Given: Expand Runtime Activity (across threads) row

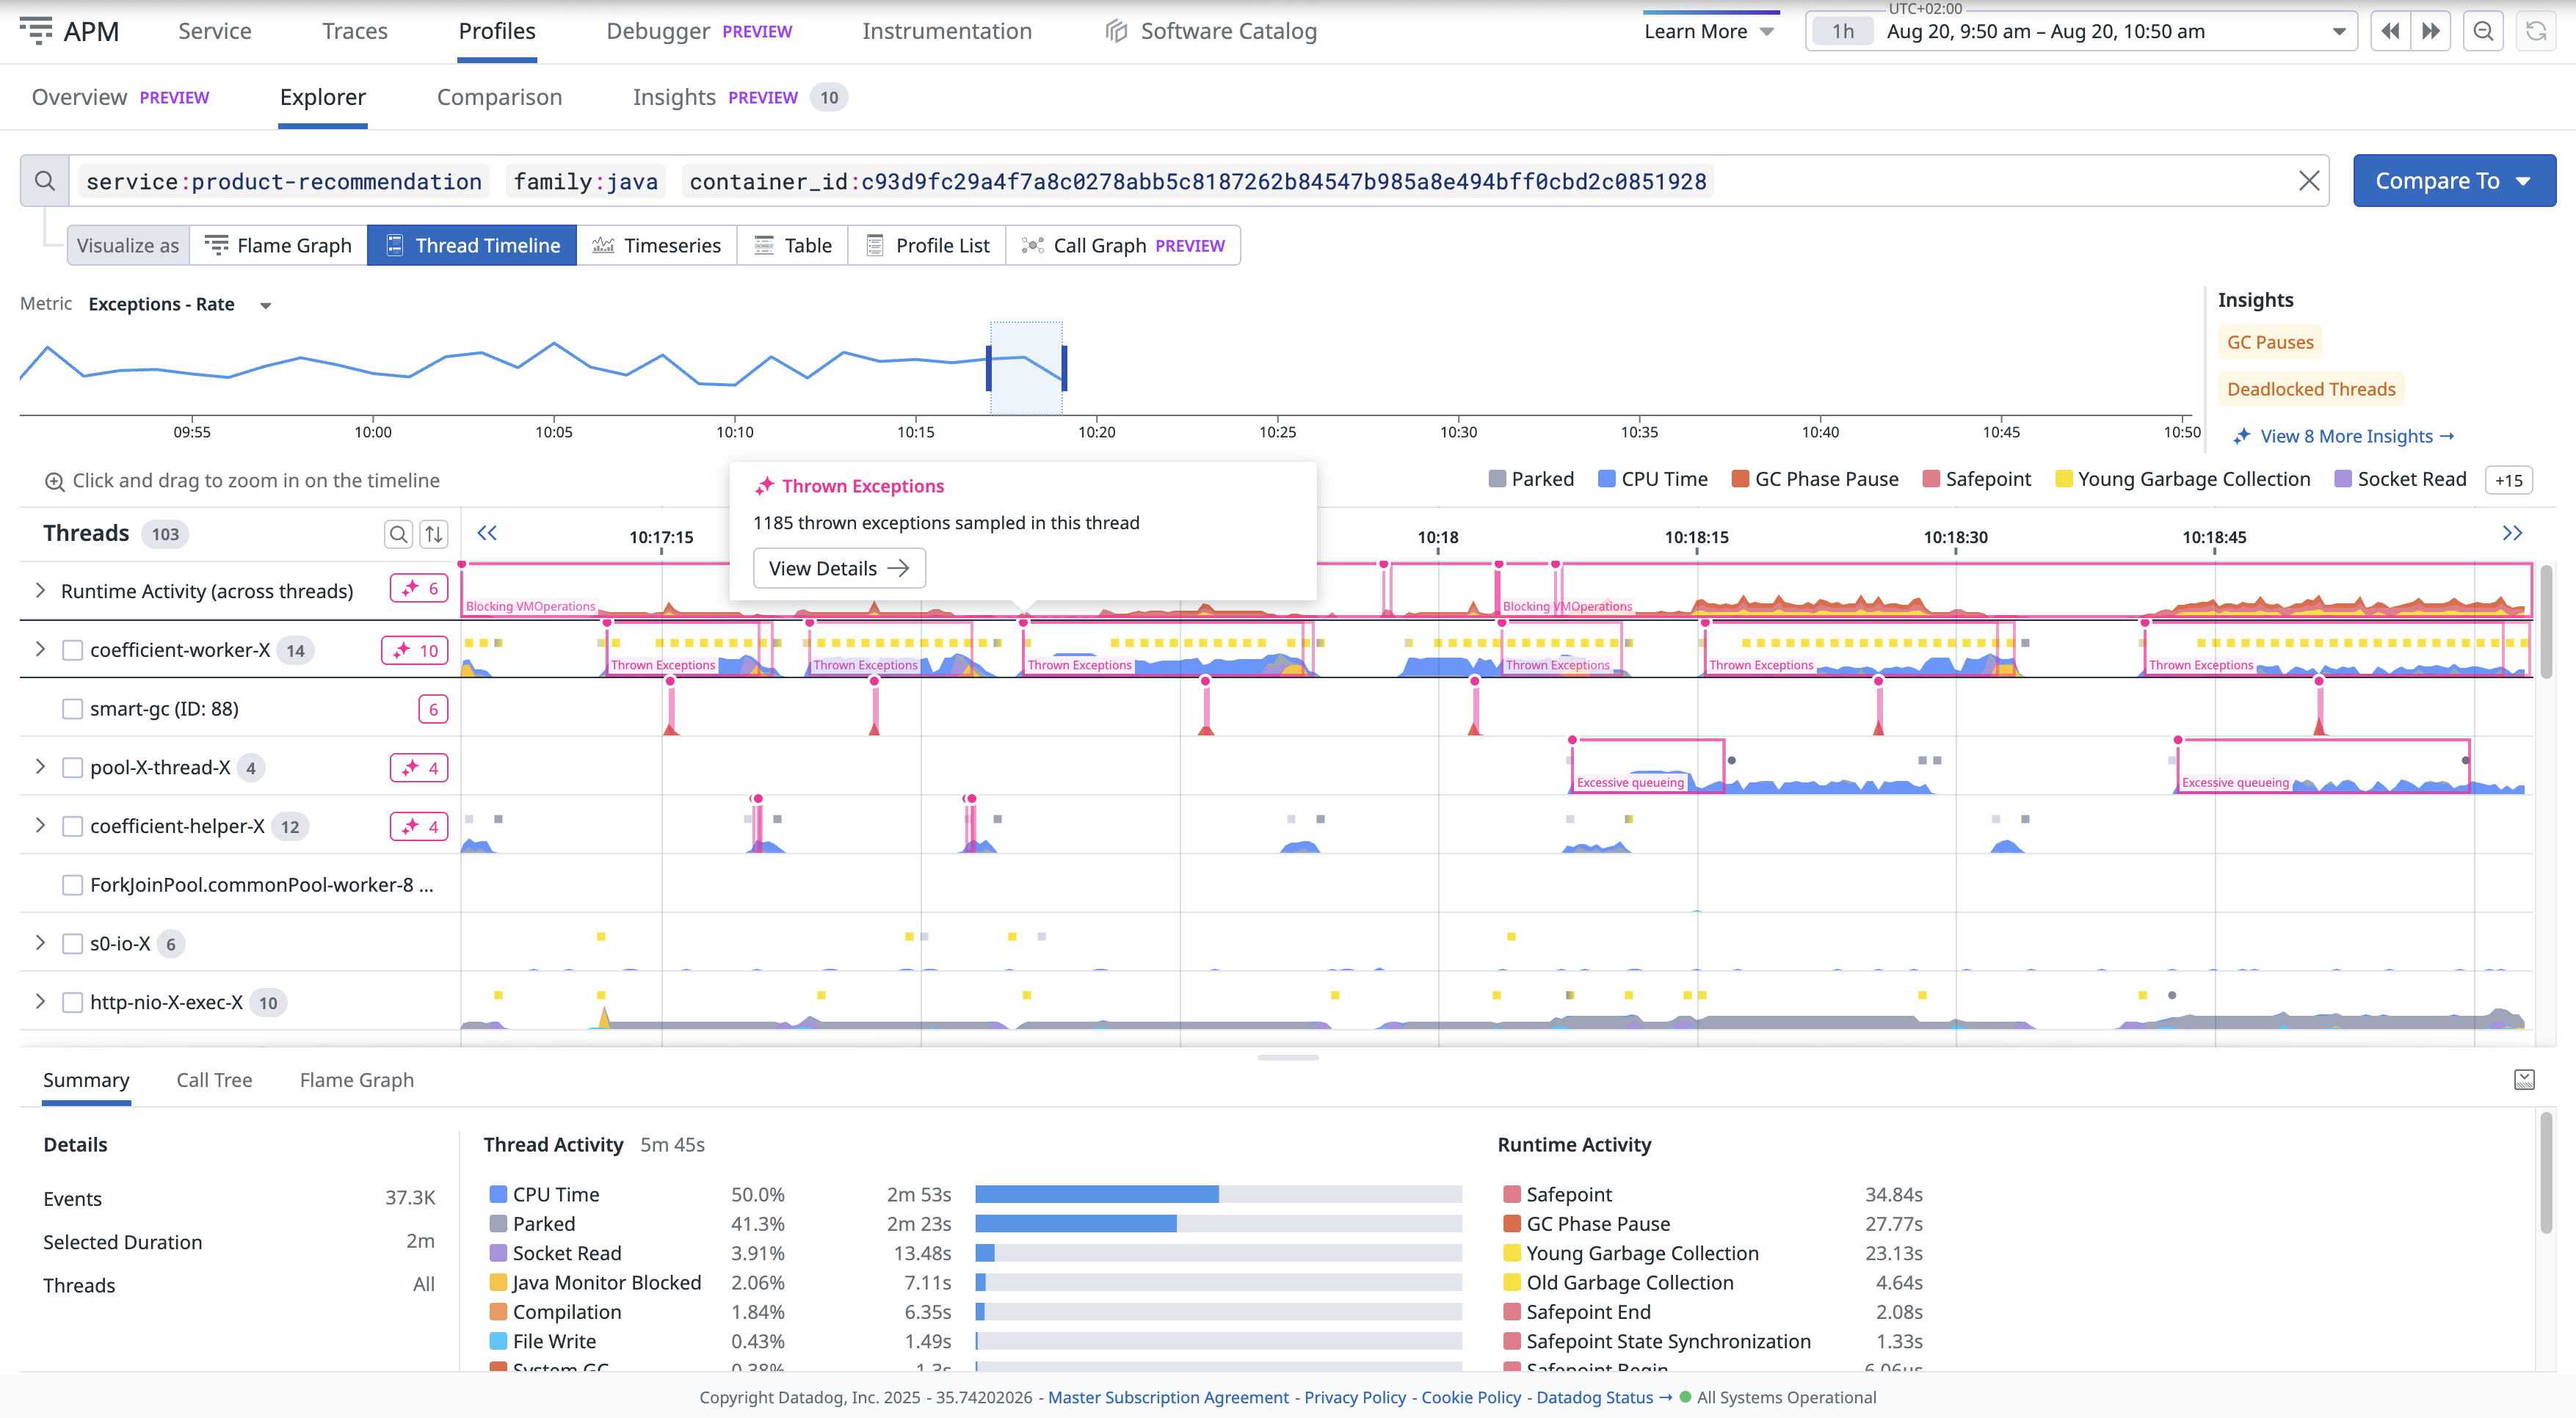Looking at the screenshot, I should click(40, 590).
